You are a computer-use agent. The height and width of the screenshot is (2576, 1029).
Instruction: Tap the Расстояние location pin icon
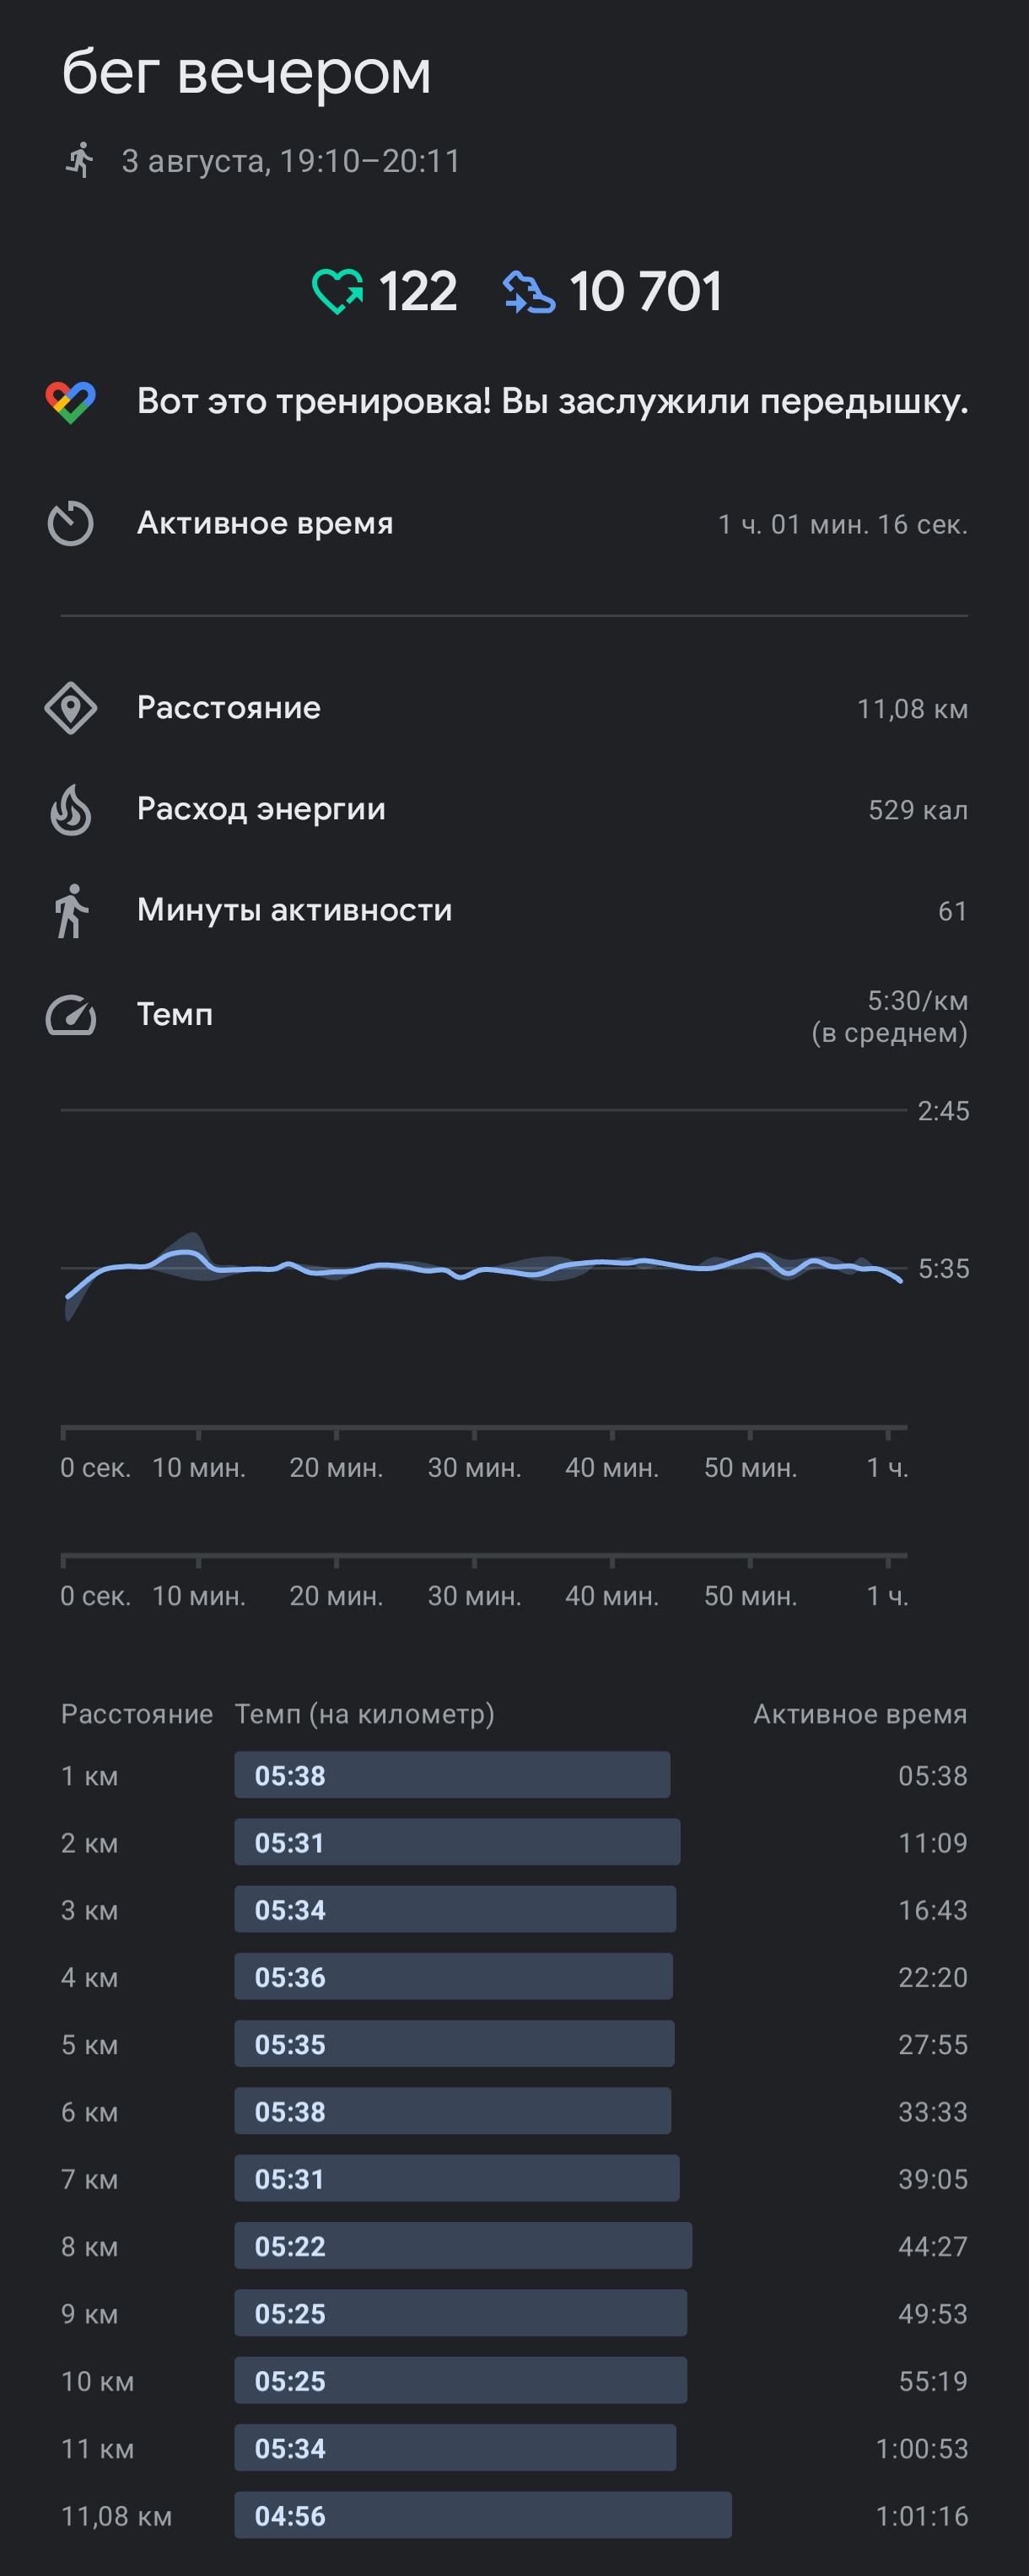click(70, 709)
